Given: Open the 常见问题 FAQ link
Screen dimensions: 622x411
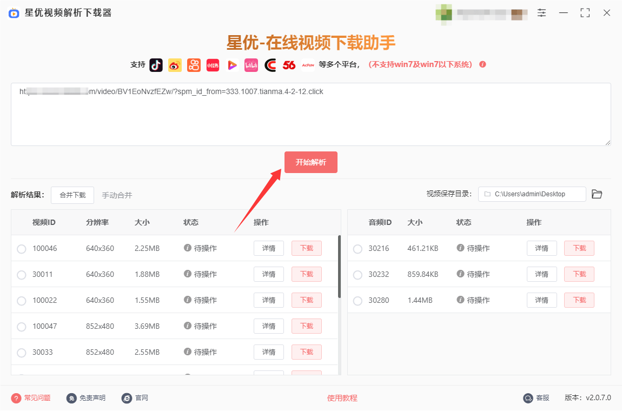Looking at the screenshot, I should 37,398.
